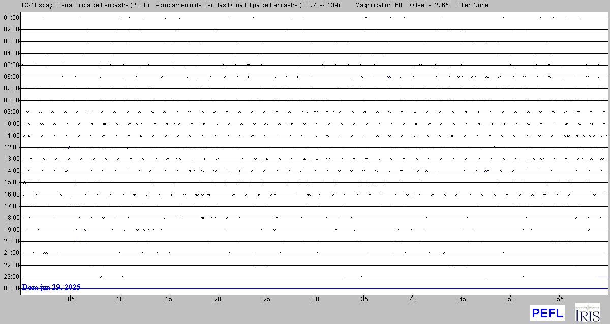This screenshot has height=324, width=610.
Task: Click the blue marker on 12:00 trace
Action: 68,147
